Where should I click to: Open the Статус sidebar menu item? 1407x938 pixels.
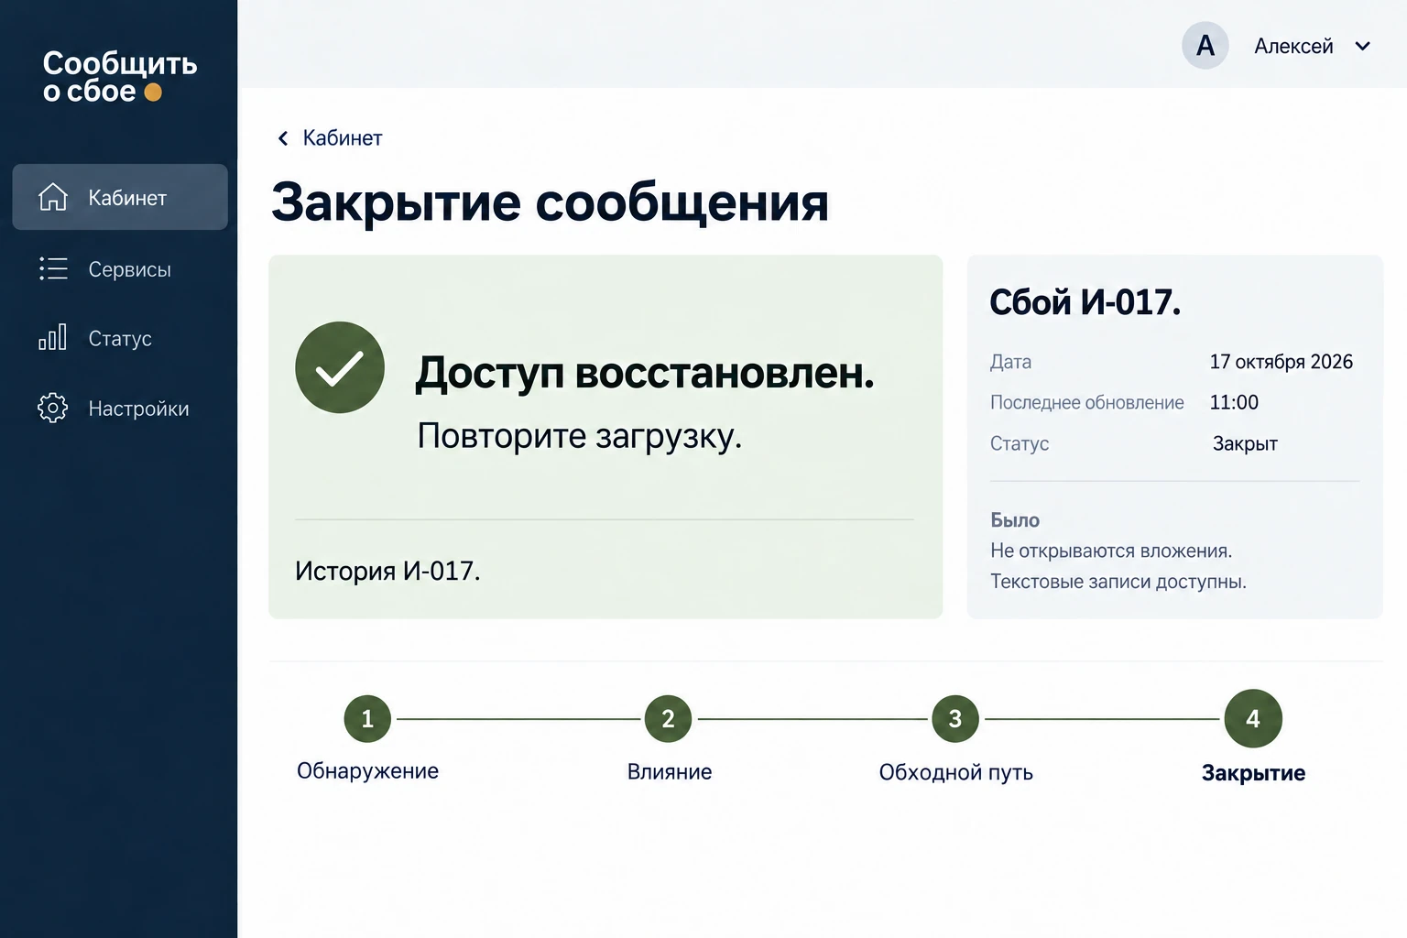(120, 338)
